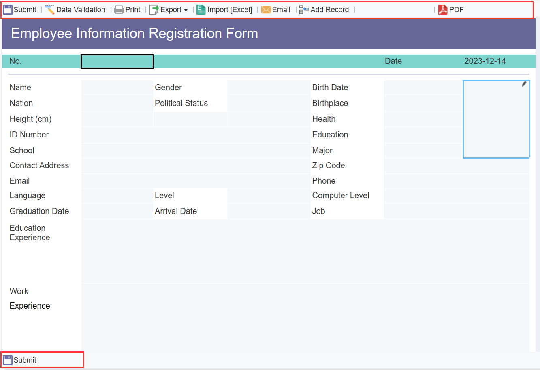Click the Nation input cell
The image size is (540, 370).
pyautogui.click(x=117, y=104)
